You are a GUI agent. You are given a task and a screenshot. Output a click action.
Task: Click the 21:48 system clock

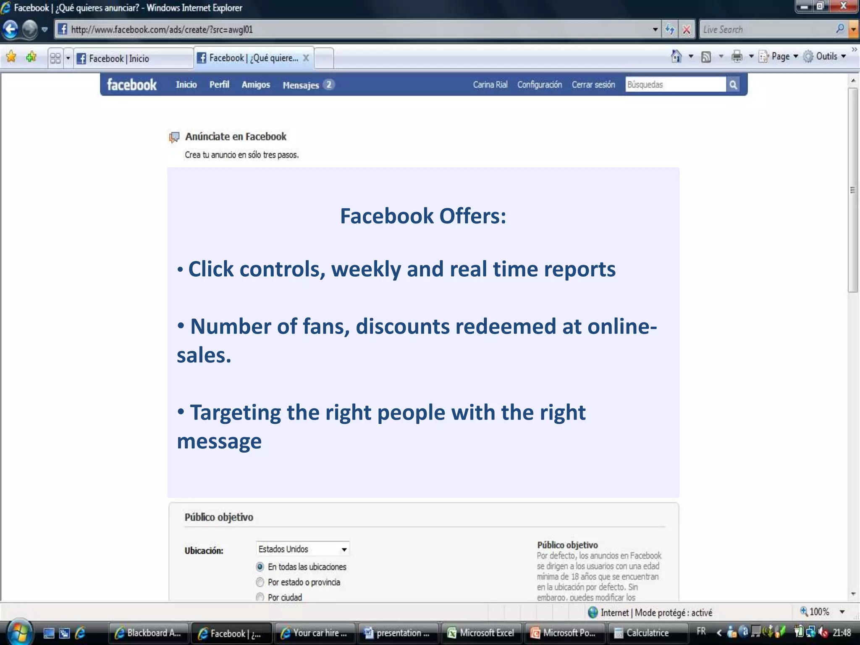coord(842,632)
